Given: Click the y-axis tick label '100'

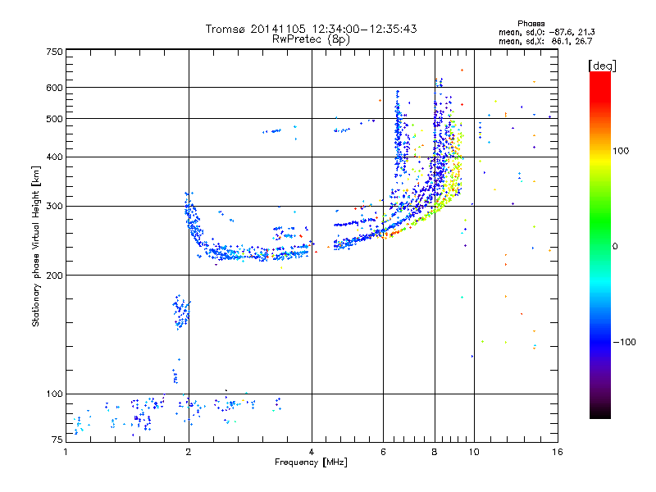Looking at the screenshot, I should (55, 394).
